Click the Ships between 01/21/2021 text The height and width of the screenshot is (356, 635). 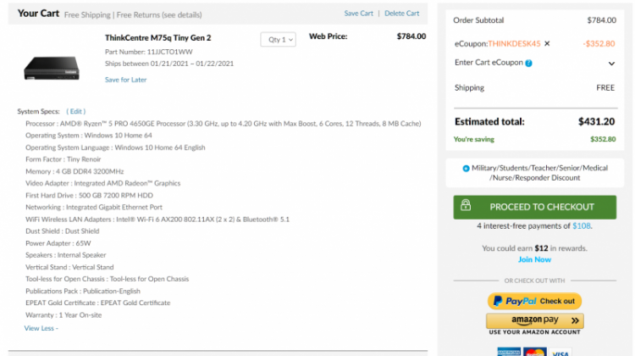coord(169,64)
